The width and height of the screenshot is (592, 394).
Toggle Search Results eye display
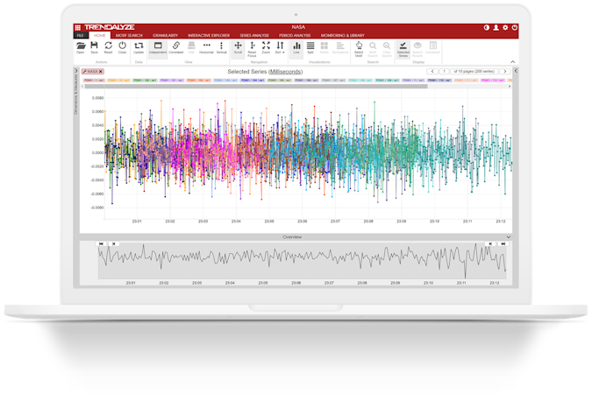click(x=417, y=49)
